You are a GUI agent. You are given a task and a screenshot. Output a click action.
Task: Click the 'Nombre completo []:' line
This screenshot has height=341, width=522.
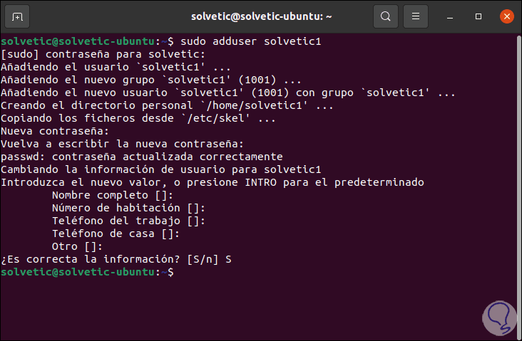pyautogui.click(x=113, y=195)
